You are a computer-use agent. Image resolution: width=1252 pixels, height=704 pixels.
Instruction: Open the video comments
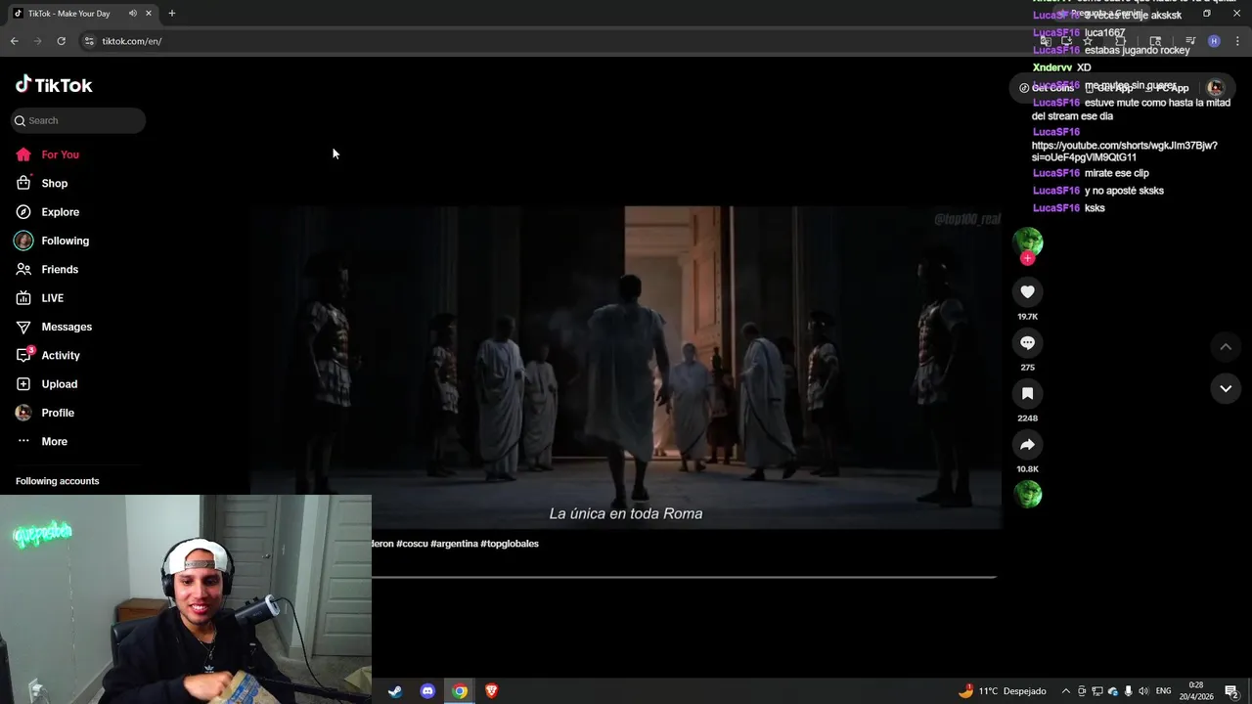point(1027,342)
